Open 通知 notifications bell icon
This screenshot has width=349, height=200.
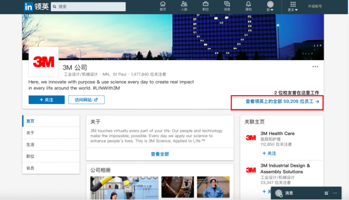coord(248,6)
